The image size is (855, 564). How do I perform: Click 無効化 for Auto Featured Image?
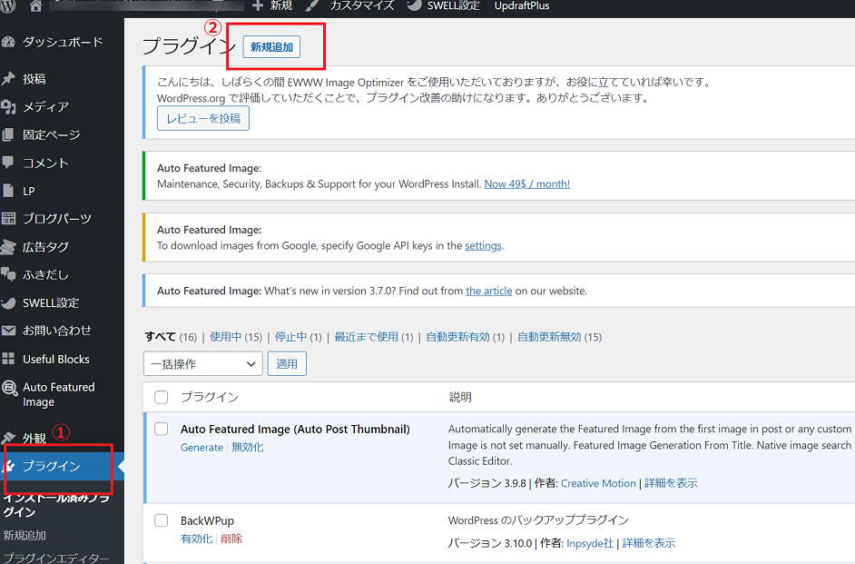click(248, 447)
